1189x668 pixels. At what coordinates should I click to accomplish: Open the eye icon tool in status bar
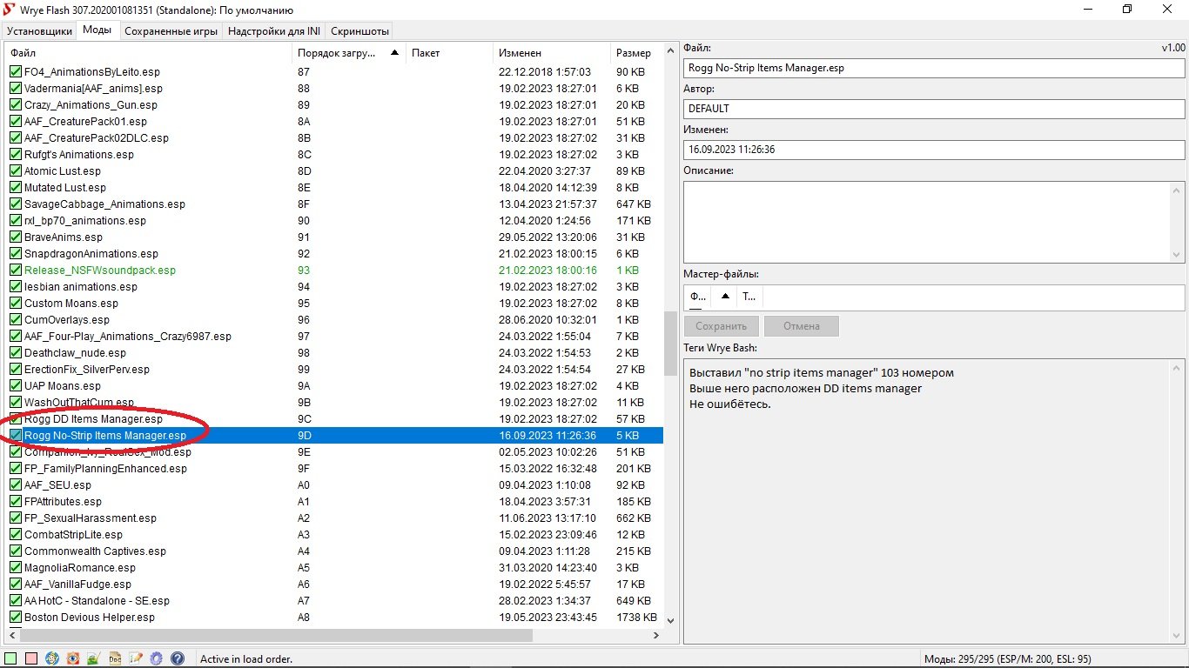[73, 658]
